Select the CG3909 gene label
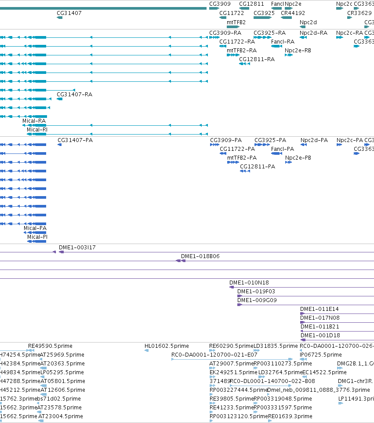This screenshot has width=374, height=423. point(220,4)
